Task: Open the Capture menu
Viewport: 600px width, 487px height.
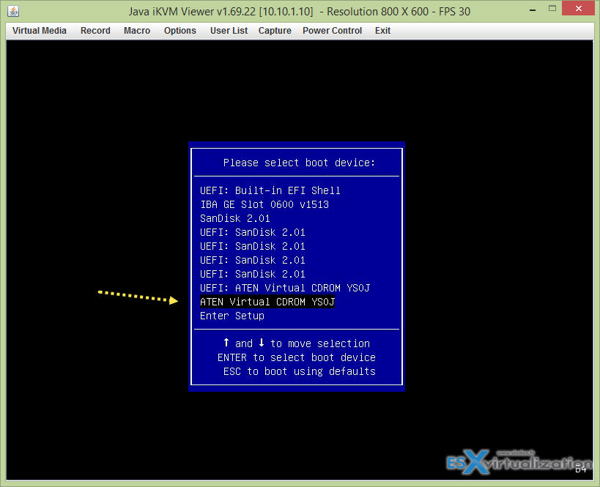Action: click(275, 31)
